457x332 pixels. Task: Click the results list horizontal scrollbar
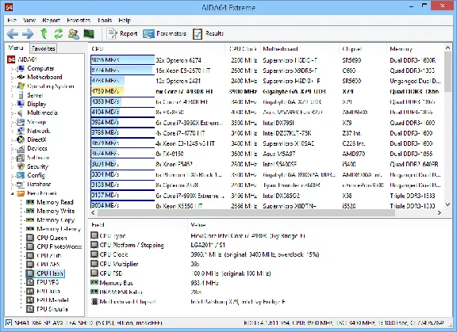[247, 212]
